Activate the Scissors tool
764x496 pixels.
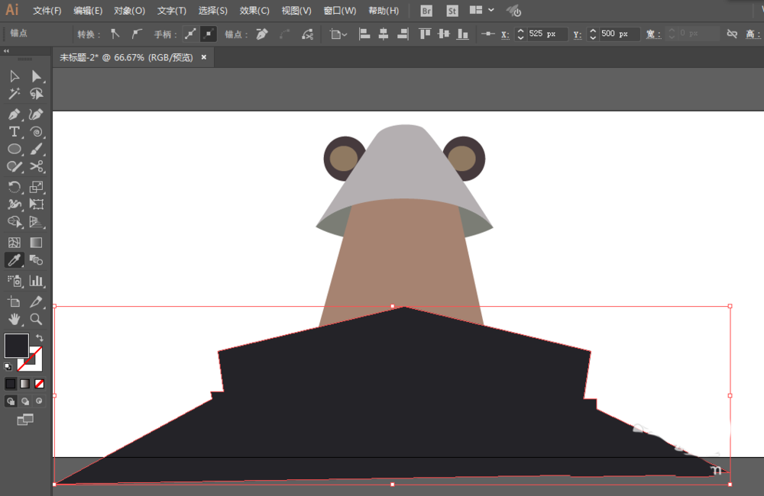coord(36,166)
